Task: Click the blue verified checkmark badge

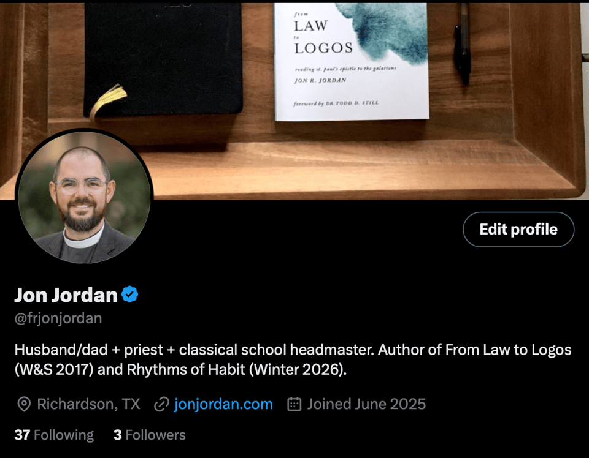Action: coord(129,295)
